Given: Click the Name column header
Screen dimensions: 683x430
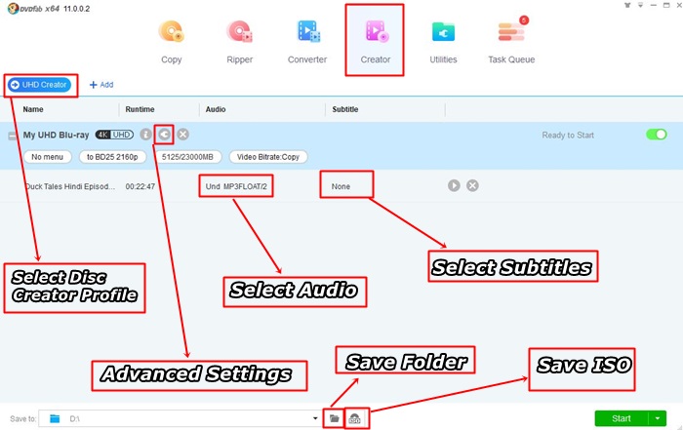Looking at the screenshot, I should point(33,109).
